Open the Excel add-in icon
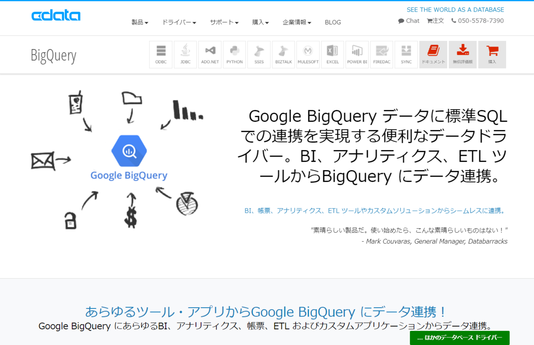The height and width of the screenshot is (345, 534). coord(332,54)
